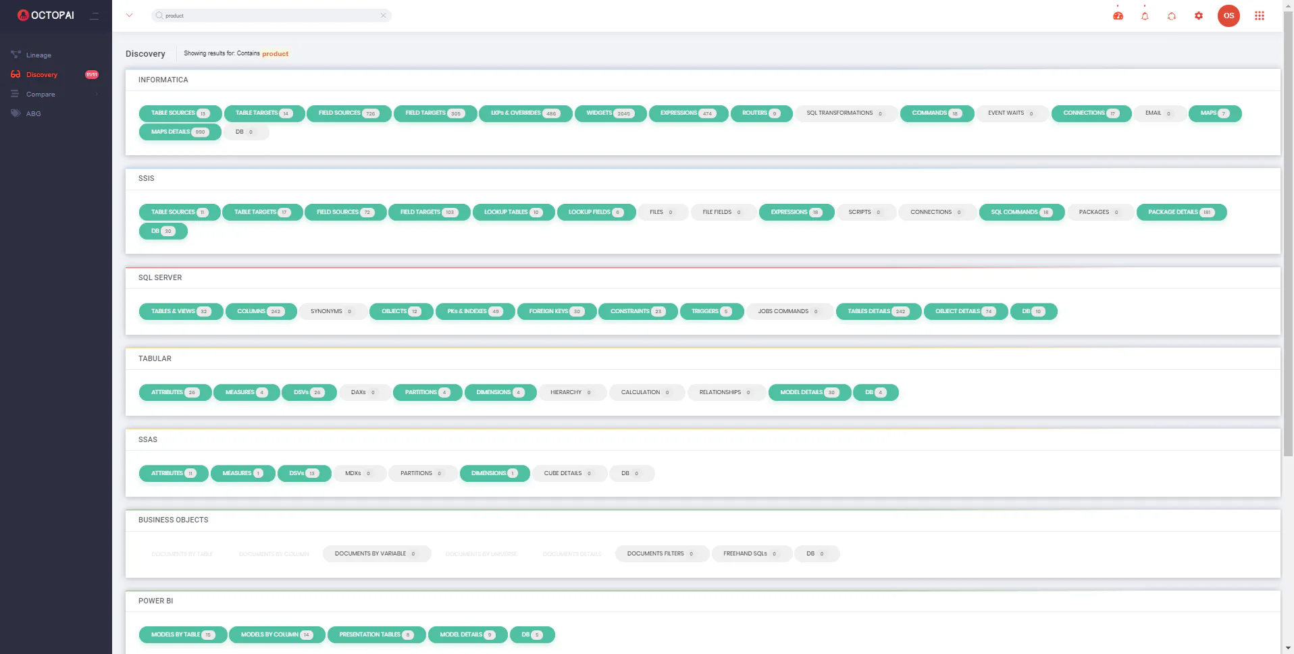Image resolution: width=1294 pixels, height=654 pixels.
Task: Click Tabular Relationships pill
Action: pyautogui.click(x=727, y=393)
